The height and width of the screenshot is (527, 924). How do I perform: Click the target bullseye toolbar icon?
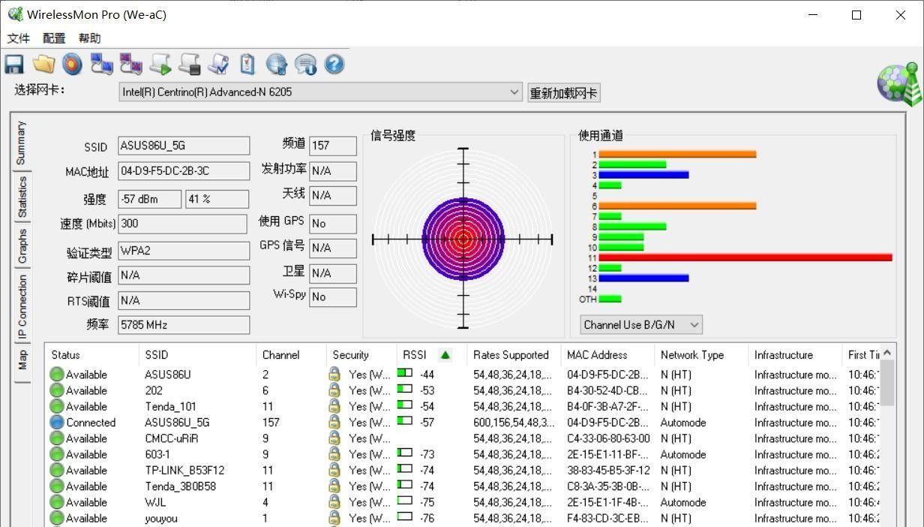tap(72, 65)
